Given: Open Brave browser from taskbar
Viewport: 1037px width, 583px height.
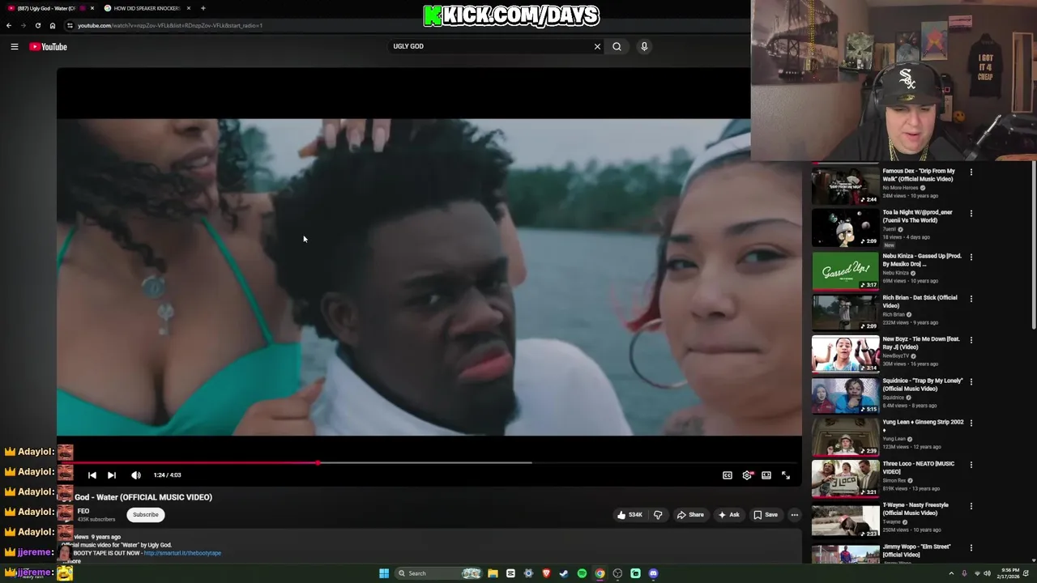Looking at the screenshot, I should tap(546, 573).
